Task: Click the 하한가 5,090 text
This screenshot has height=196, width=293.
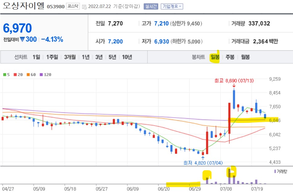Action: coord(187,41)
